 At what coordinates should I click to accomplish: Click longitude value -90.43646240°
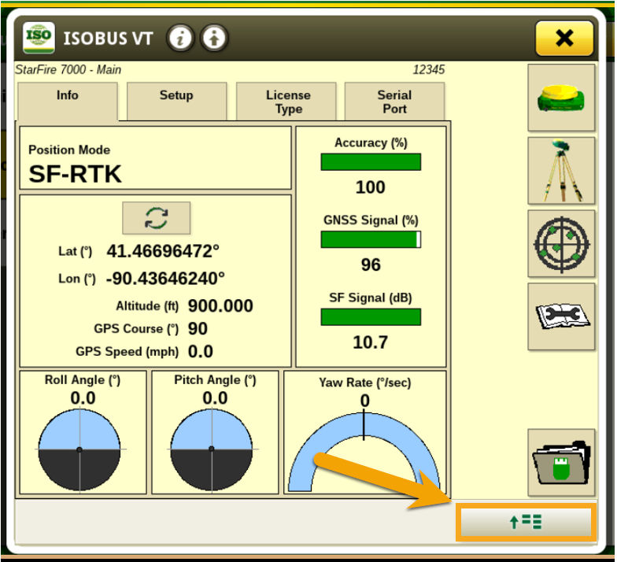pyautogui.click(x=165, y=279)
